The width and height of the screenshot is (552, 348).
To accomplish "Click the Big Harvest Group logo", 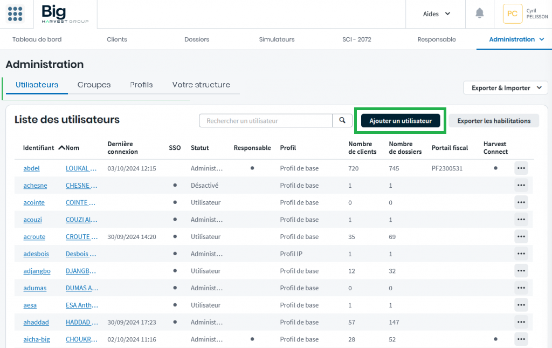I will pos(65,14).
